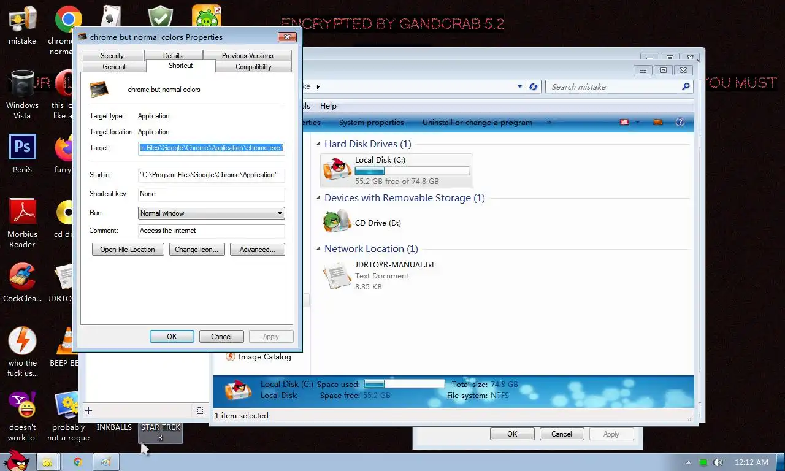Select the CD Drive (D:) pig icon

click(337, 221)
